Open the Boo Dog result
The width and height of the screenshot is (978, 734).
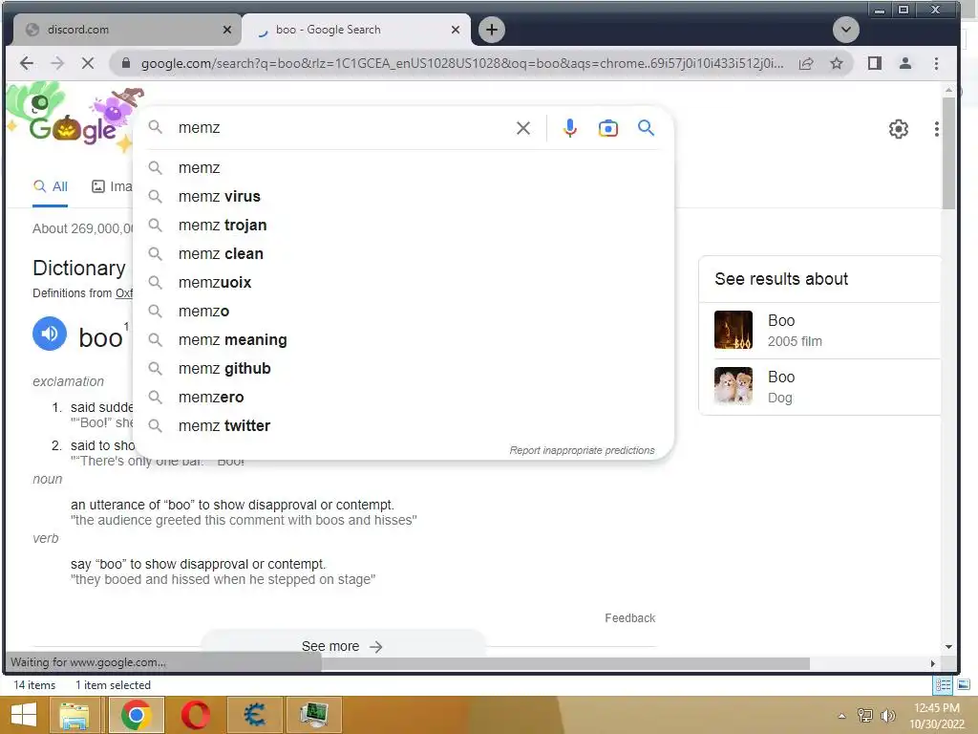point(819,387)
